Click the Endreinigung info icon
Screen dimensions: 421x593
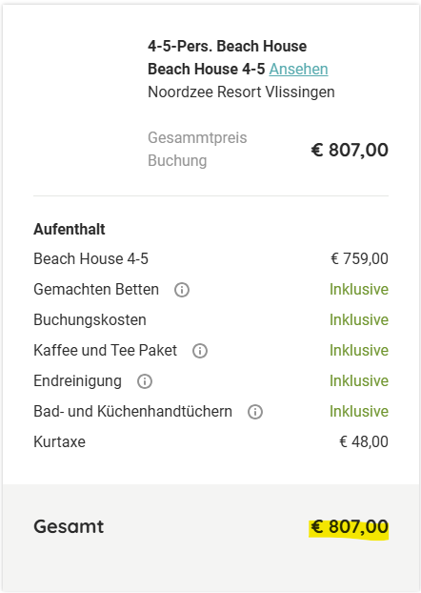point(145,381)
